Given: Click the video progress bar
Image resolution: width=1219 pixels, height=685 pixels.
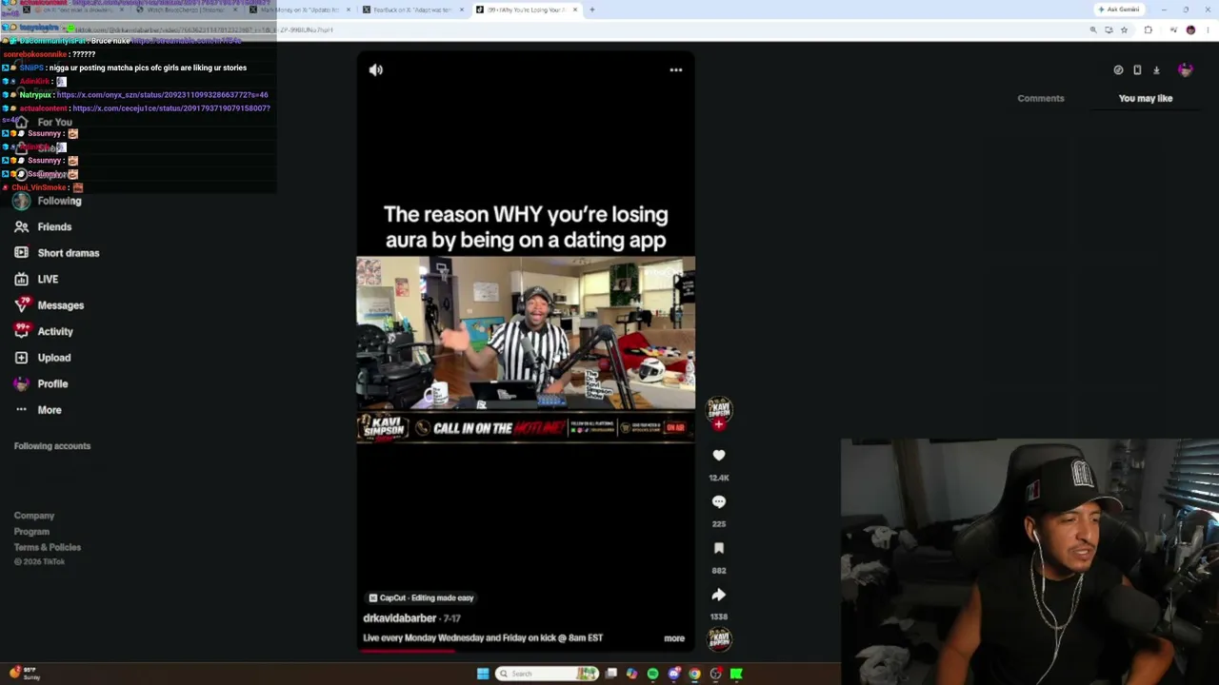Looking at the screenshot, I should click(526, 652).
